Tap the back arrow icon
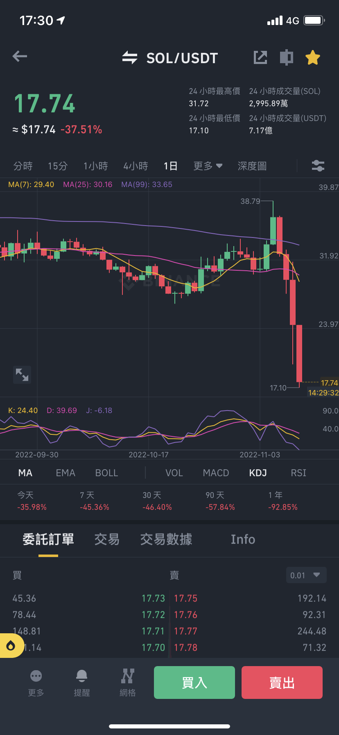The width and height of the screenshot is (339, 735). [20, 57]
